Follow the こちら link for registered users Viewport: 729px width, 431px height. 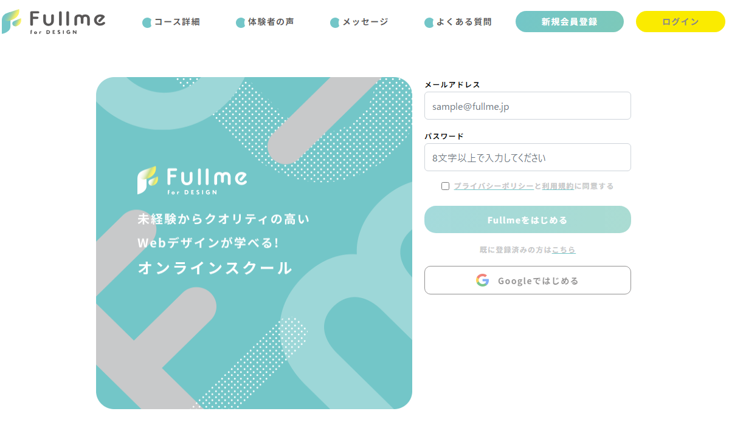click(564, 249)
